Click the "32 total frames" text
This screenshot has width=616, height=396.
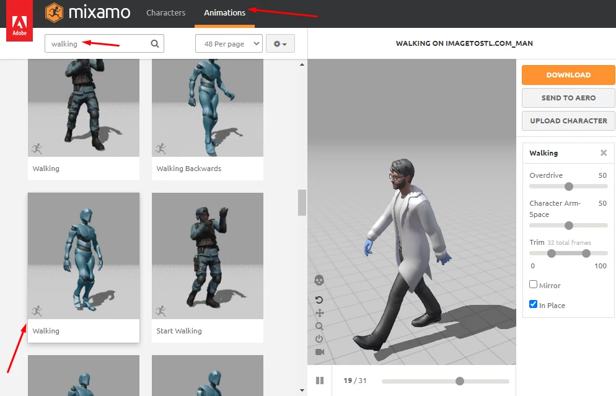click(x=570, y=243)
